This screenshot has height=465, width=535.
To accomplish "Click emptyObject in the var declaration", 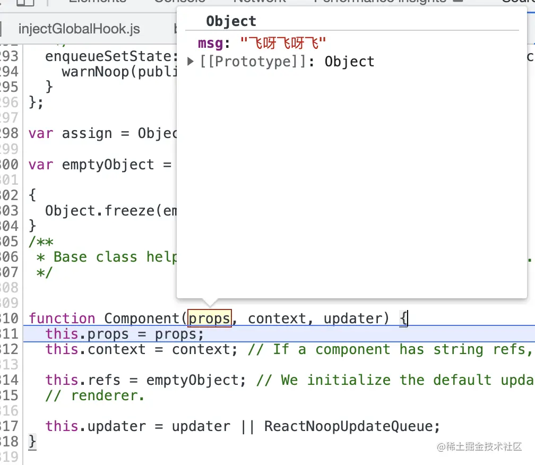I will (x=108, y=165).
